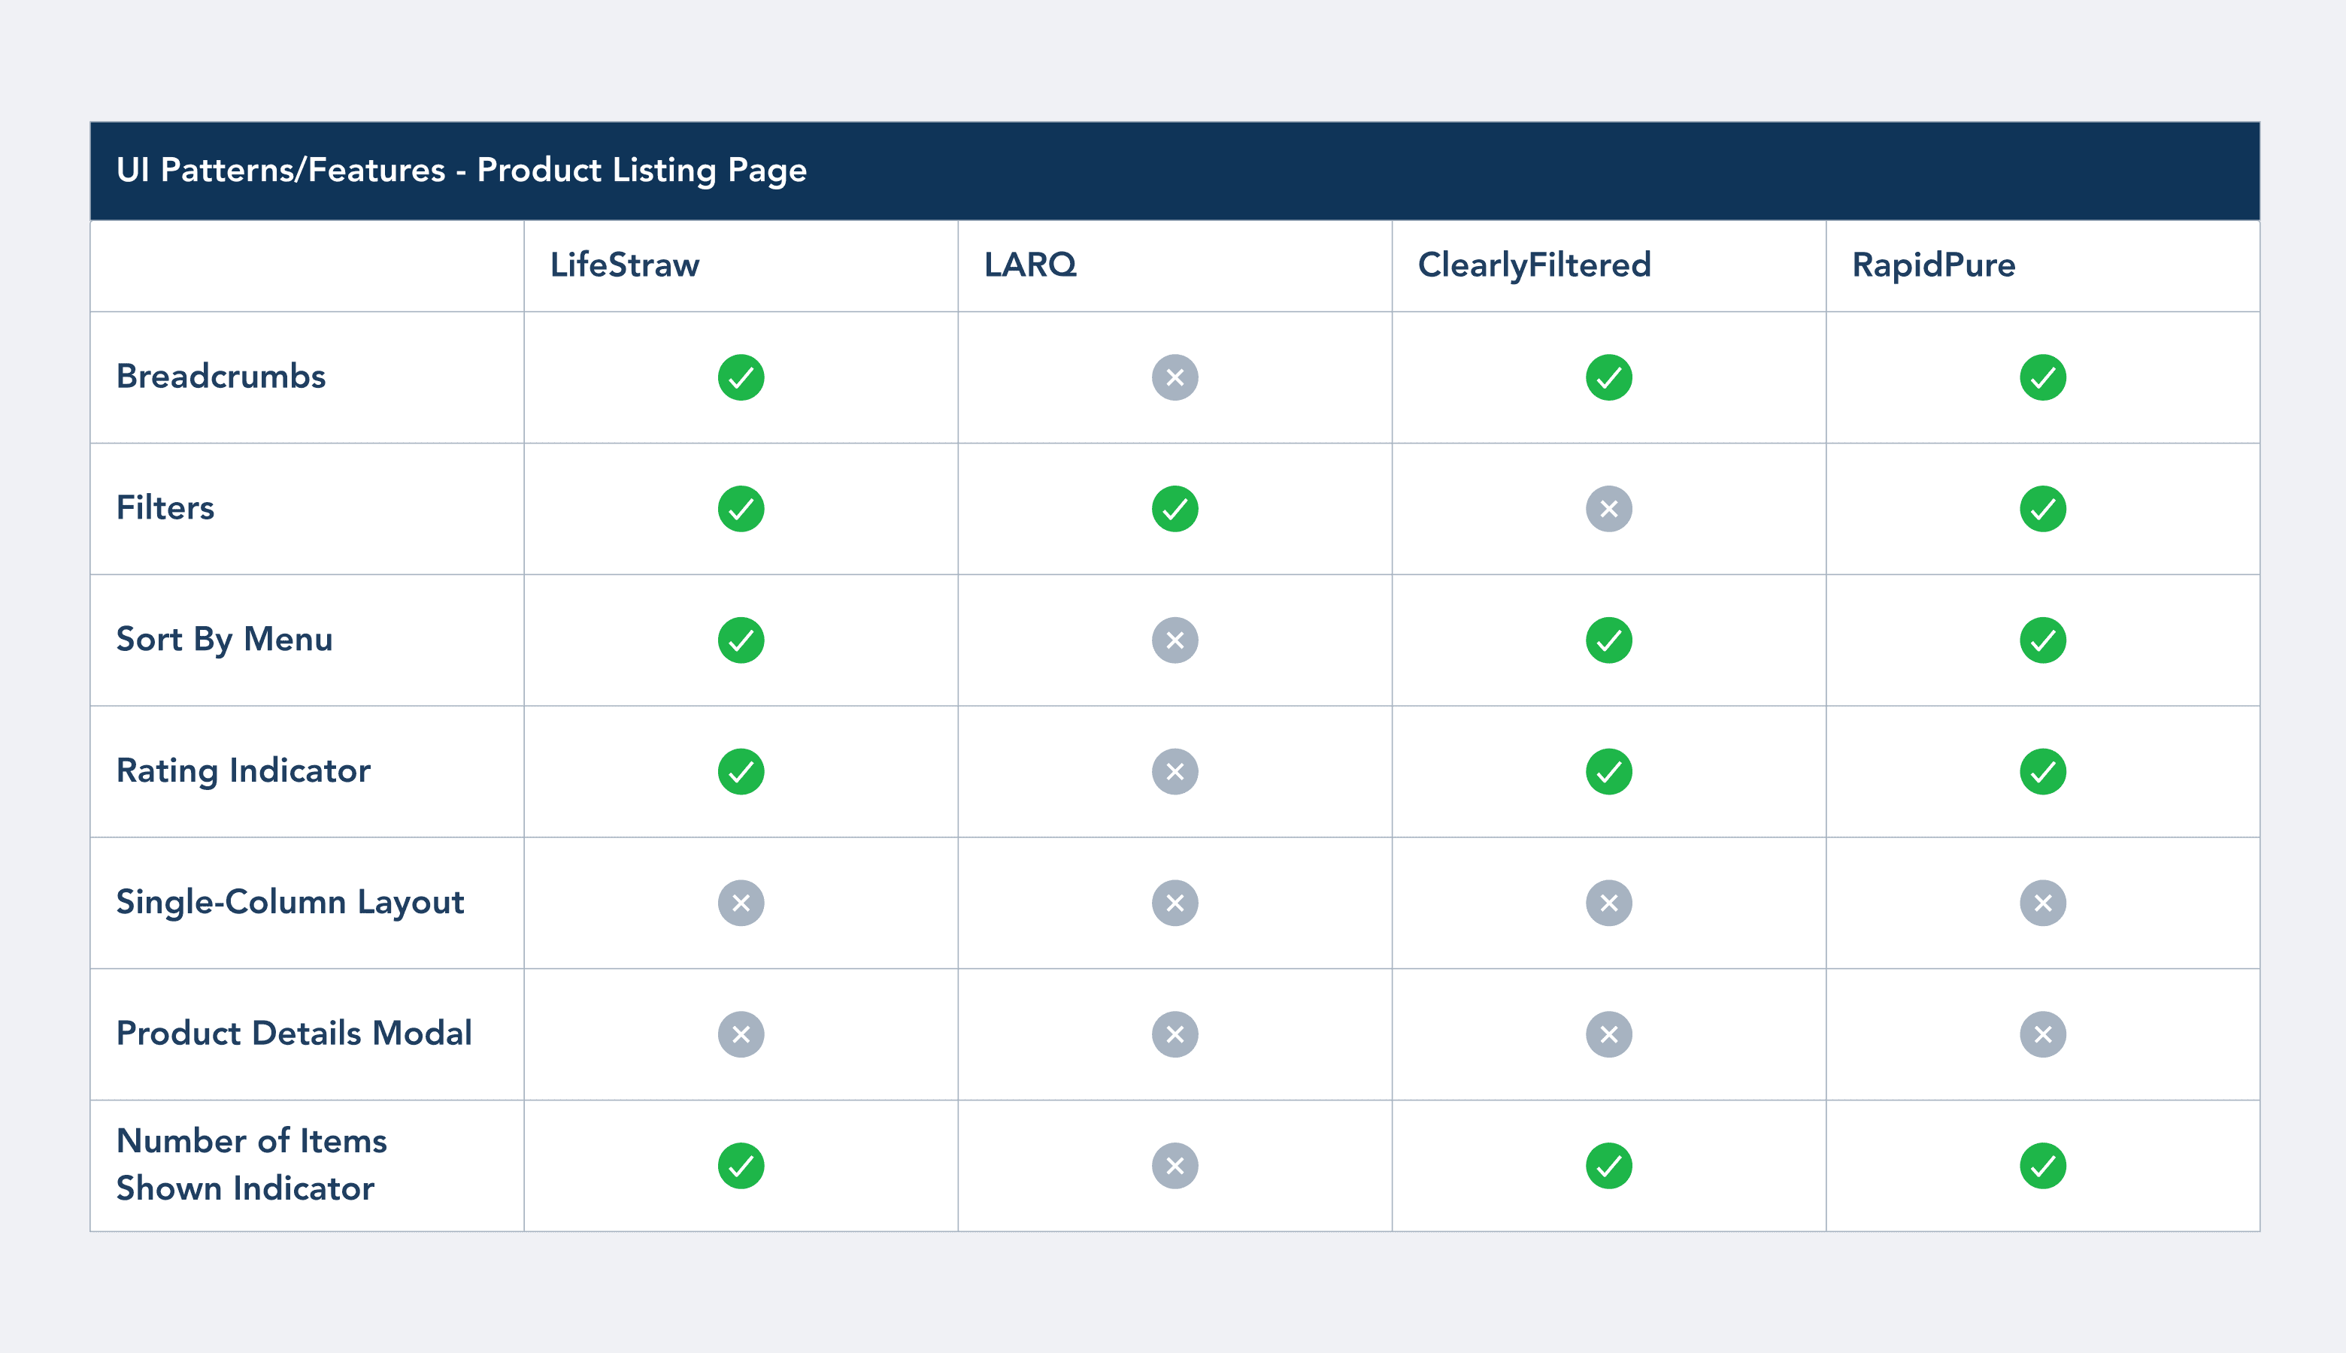Click LifeStraw Single-Column Layout X icon
This screenshot has width=2346, height=1353.
click(x=741, y=902)
